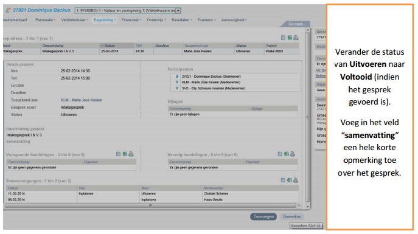
Task: Click the Intake MBO traject cell
Action: [x=281, y=51]
